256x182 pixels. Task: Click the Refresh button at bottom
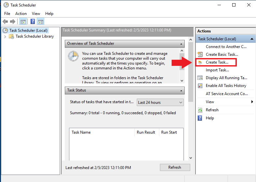point(175,167)
